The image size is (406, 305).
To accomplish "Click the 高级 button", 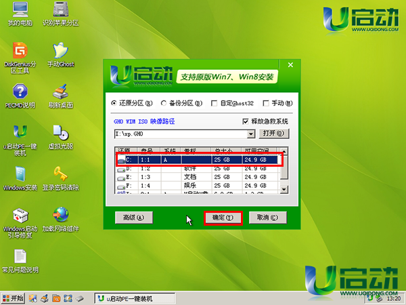I will pyautogui.click(x=134, y=218).
